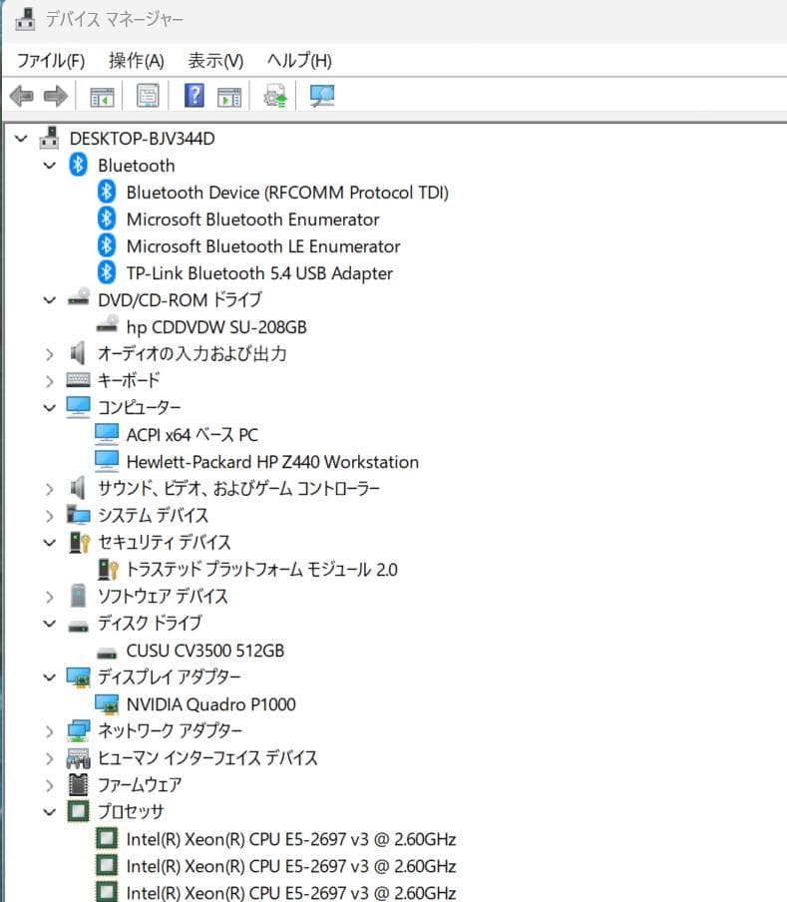Click the ディスプレイ アダプター category icon
This screenshot has width=787, height=902.
(78, 677)
